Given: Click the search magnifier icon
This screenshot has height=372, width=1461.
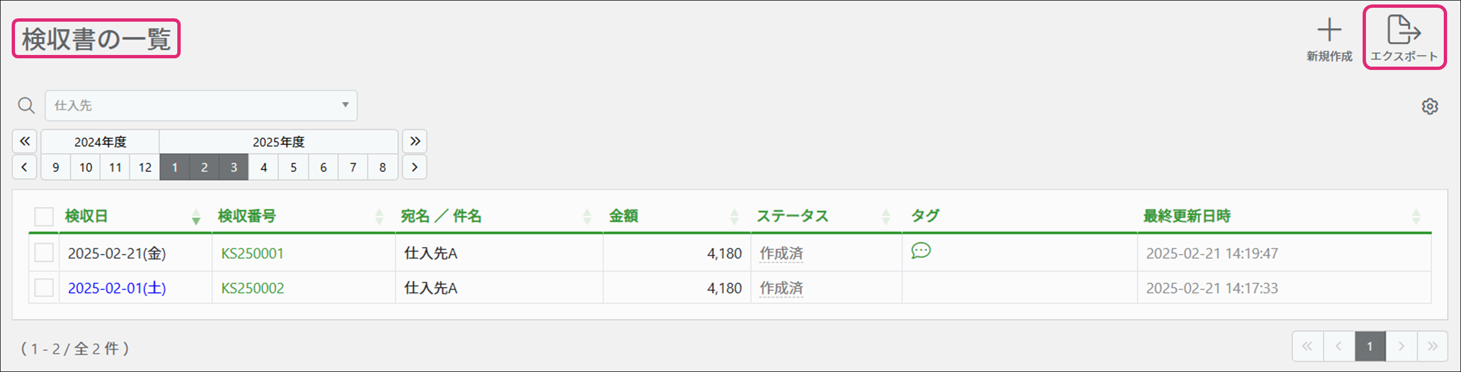Looking at the screenshot, I should click(x=26, y=105).
